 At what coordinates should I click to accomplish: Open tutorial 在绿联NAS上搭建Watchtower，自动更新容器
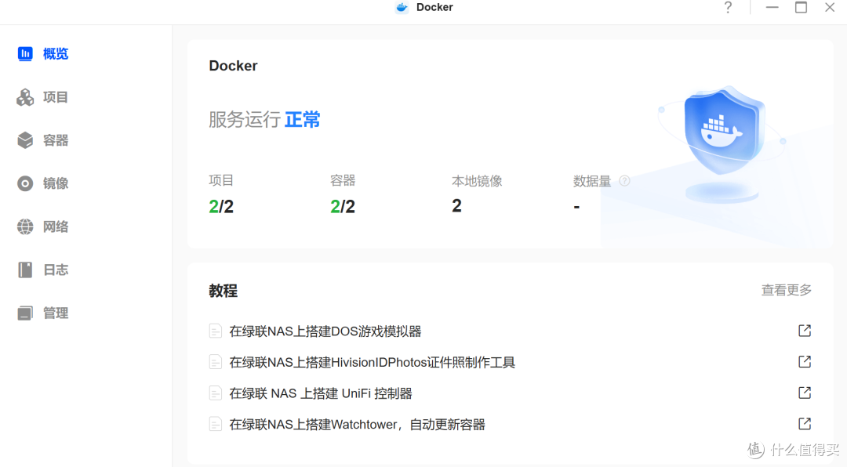pyautogui.click(x=357, y=425)
